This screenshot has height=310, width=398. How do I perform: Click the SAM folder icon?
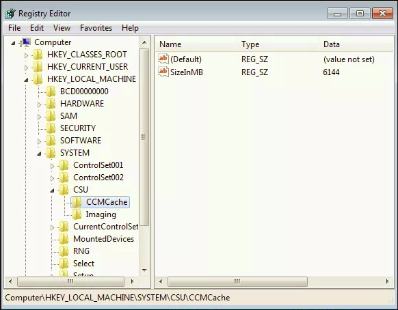[51, 116]
